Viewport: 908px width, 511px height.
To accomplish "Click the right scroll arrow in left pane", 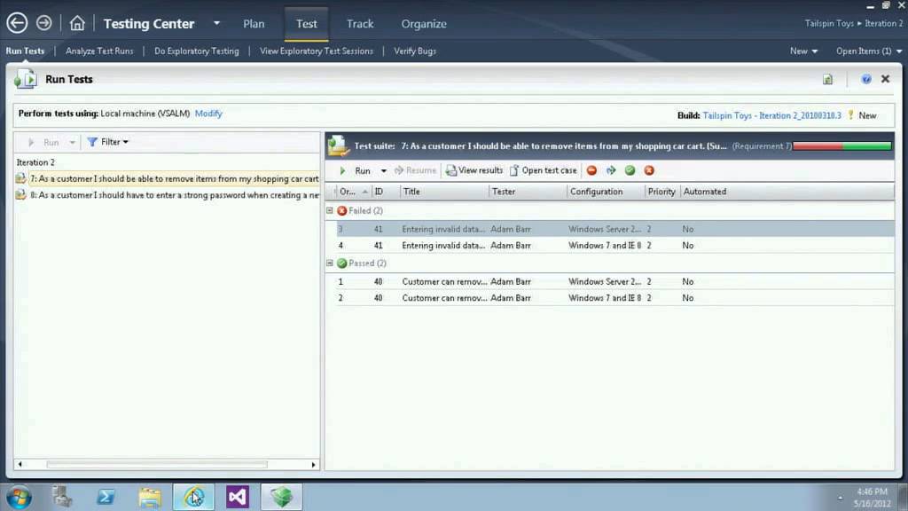I will point(313,464).
